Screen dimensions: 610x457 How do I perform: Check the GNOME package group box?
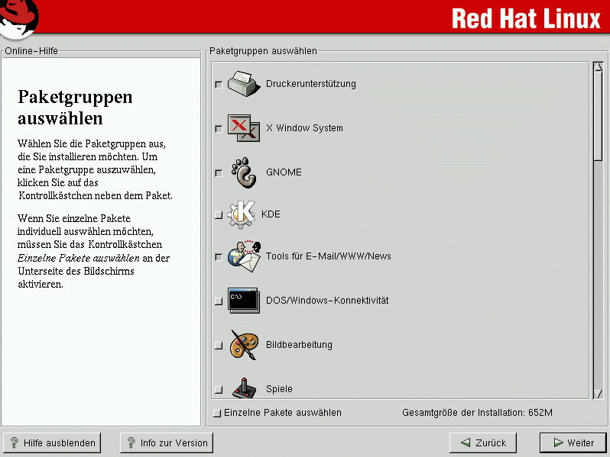[x=219, y=173]
